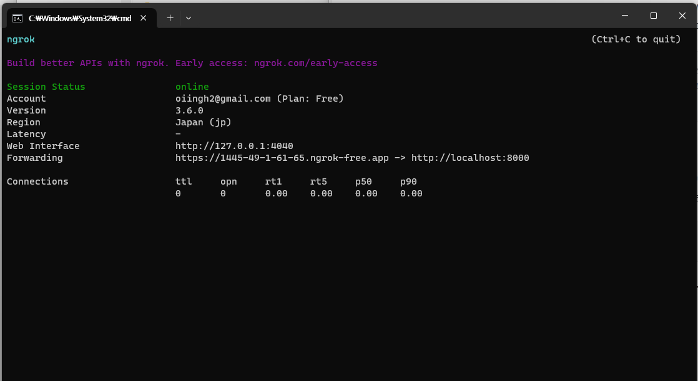Select the C:\Windows\System32\cmd tab

pos(81,18)
